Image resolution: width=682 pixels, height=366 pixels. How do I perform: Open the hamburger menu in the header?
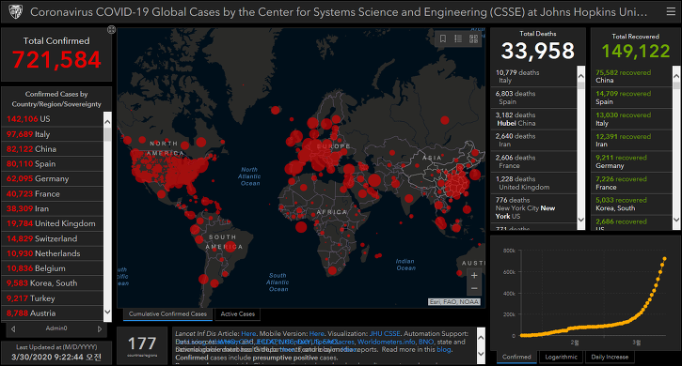point(671,11)
